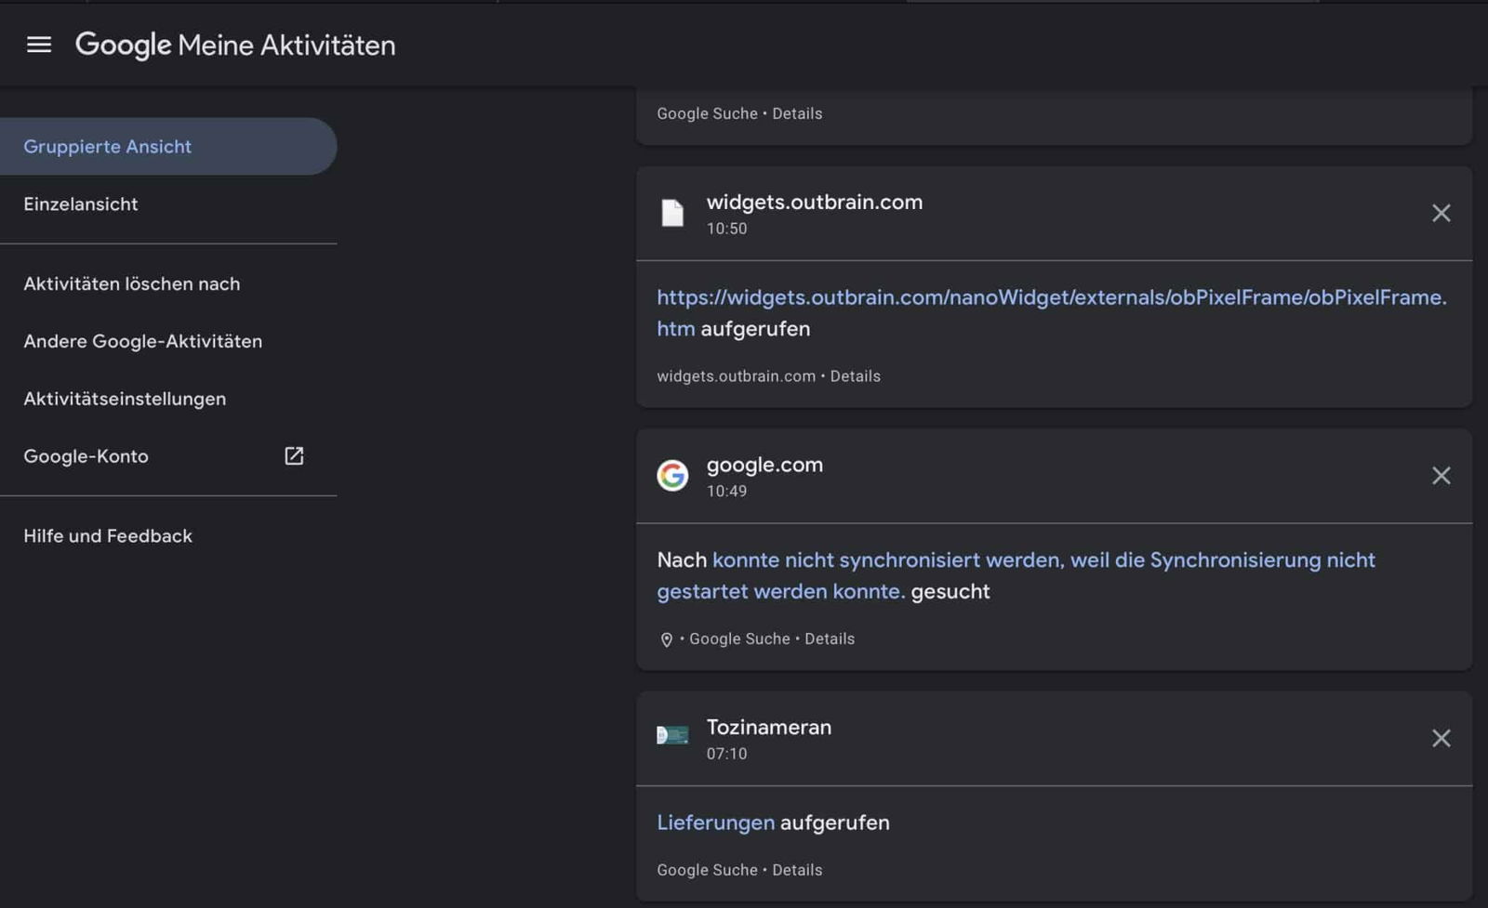Open the Lieferungen link
Viewport: 1488px width, 908px height.
coord(715,822)
